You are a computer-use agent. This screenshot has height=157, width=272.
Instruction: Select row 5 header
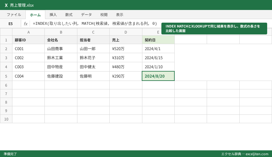click(x=6, y=76)
